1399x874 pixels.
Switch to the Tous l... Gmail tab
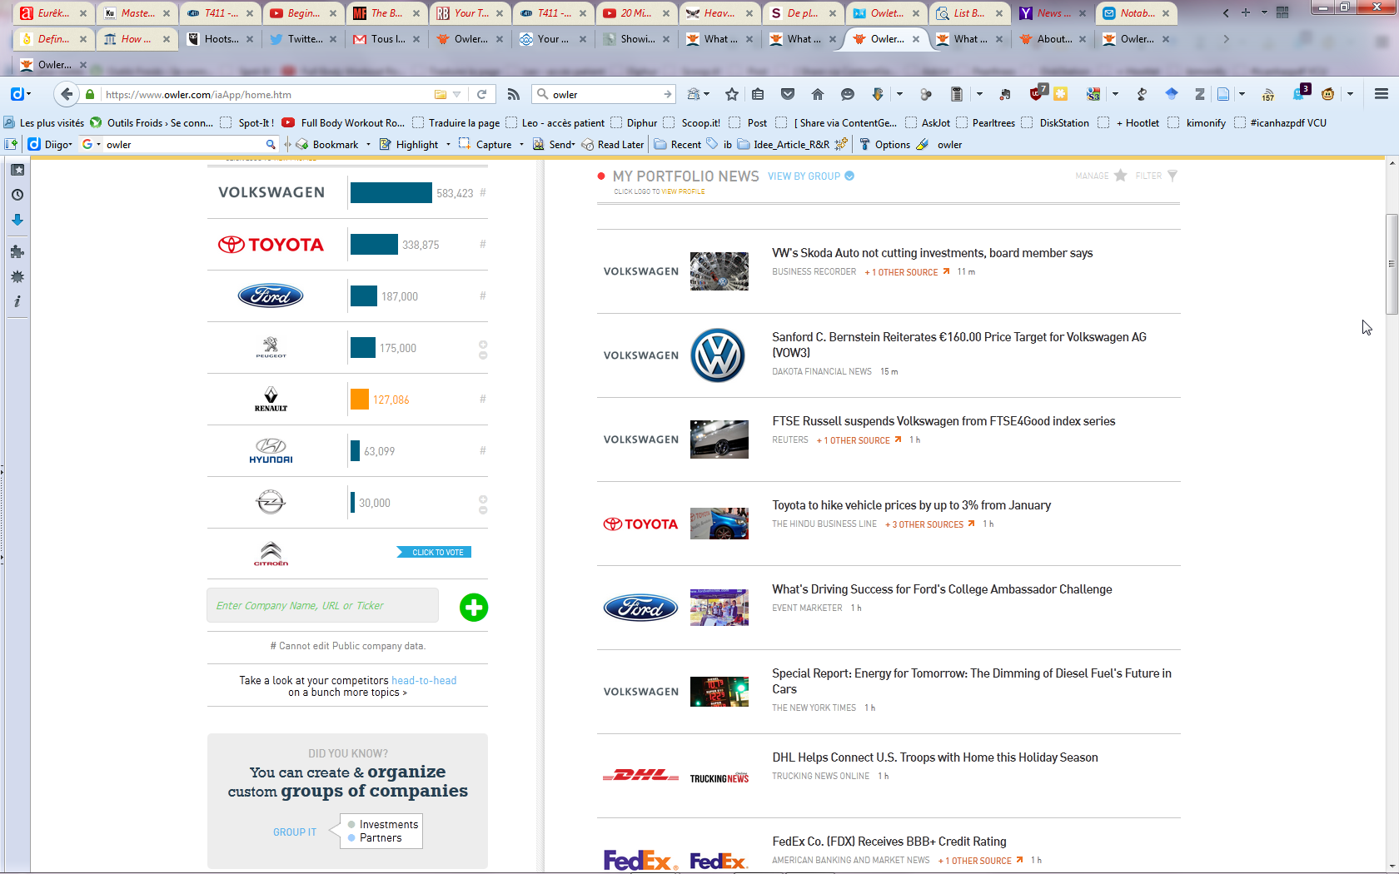coord(387,39)
